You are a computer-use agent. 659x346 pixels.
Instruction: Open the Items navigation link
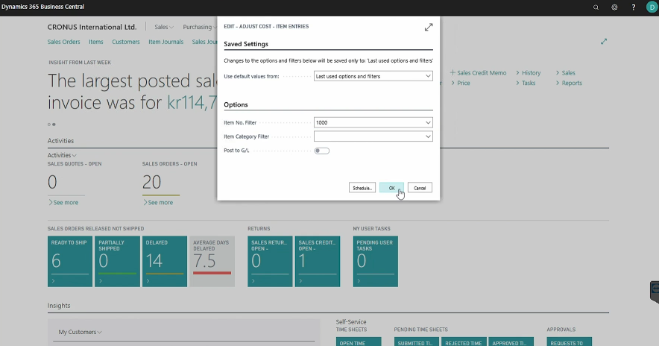pos(96,42)
